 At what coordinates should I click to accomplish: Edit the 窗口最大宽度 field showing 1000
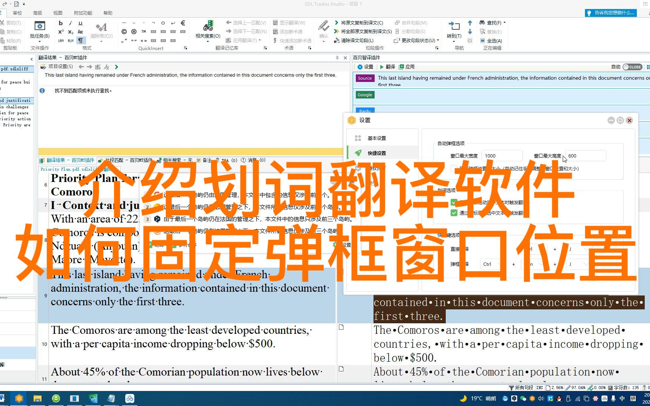(502, 156)
